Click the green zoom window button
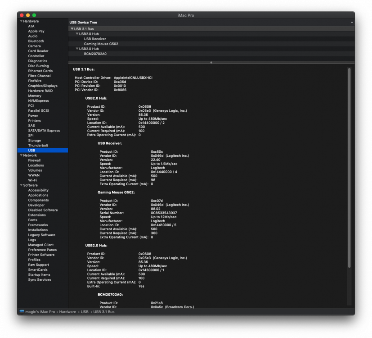Viewport: 372px width, 338px height. [x=34, y=15]
